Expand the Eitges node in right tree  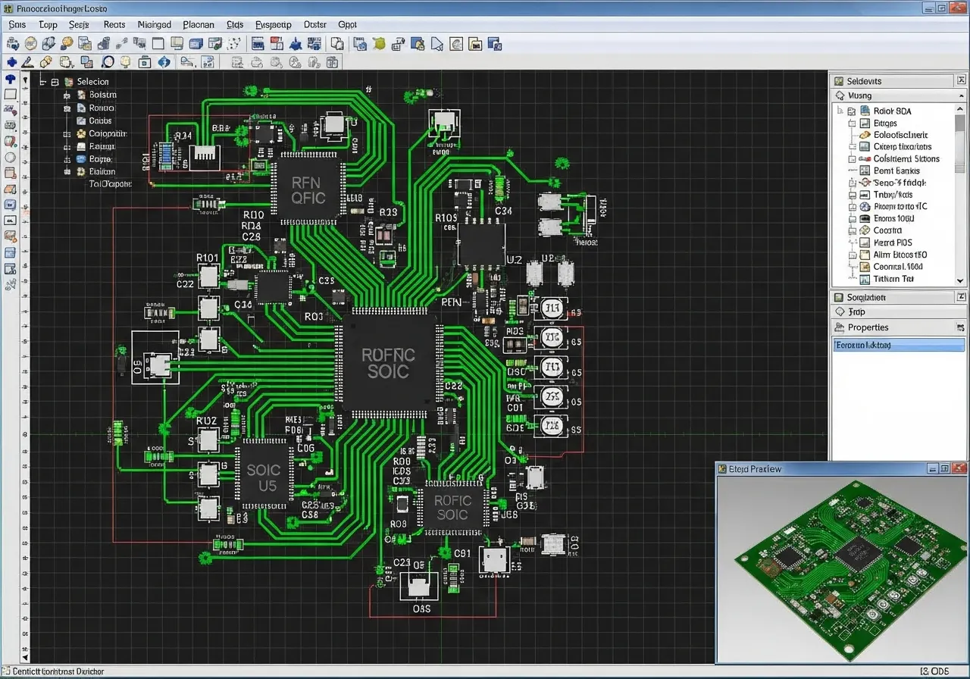(x=852, y=123)
